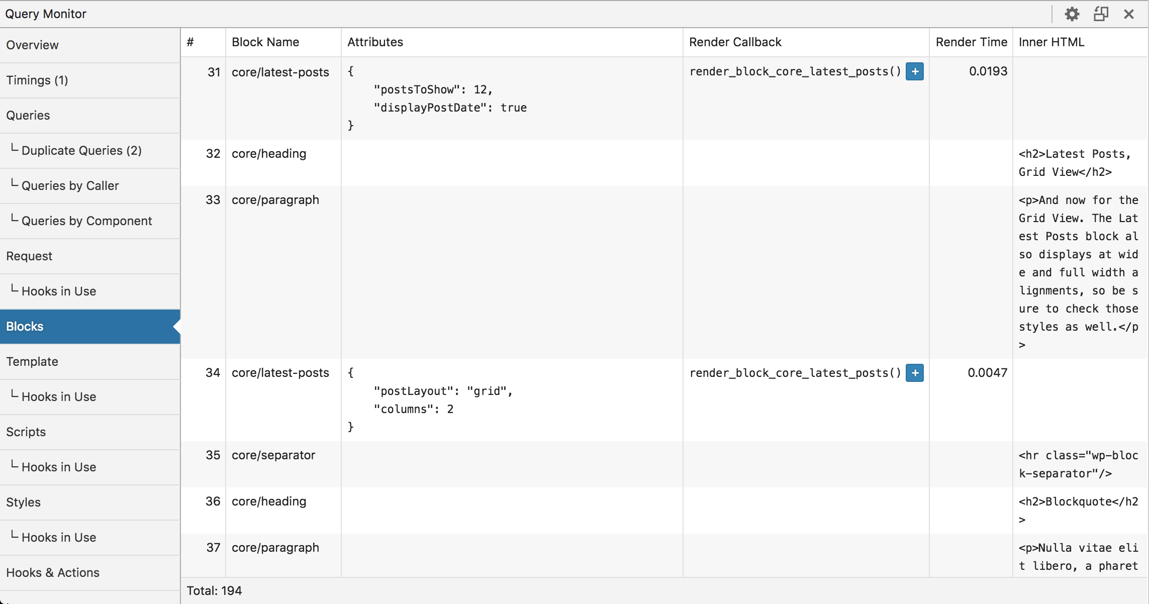This screenshot has width=1149, height=604.
Task: Expand the callback stack for row 34
Action: coord(915,373)
